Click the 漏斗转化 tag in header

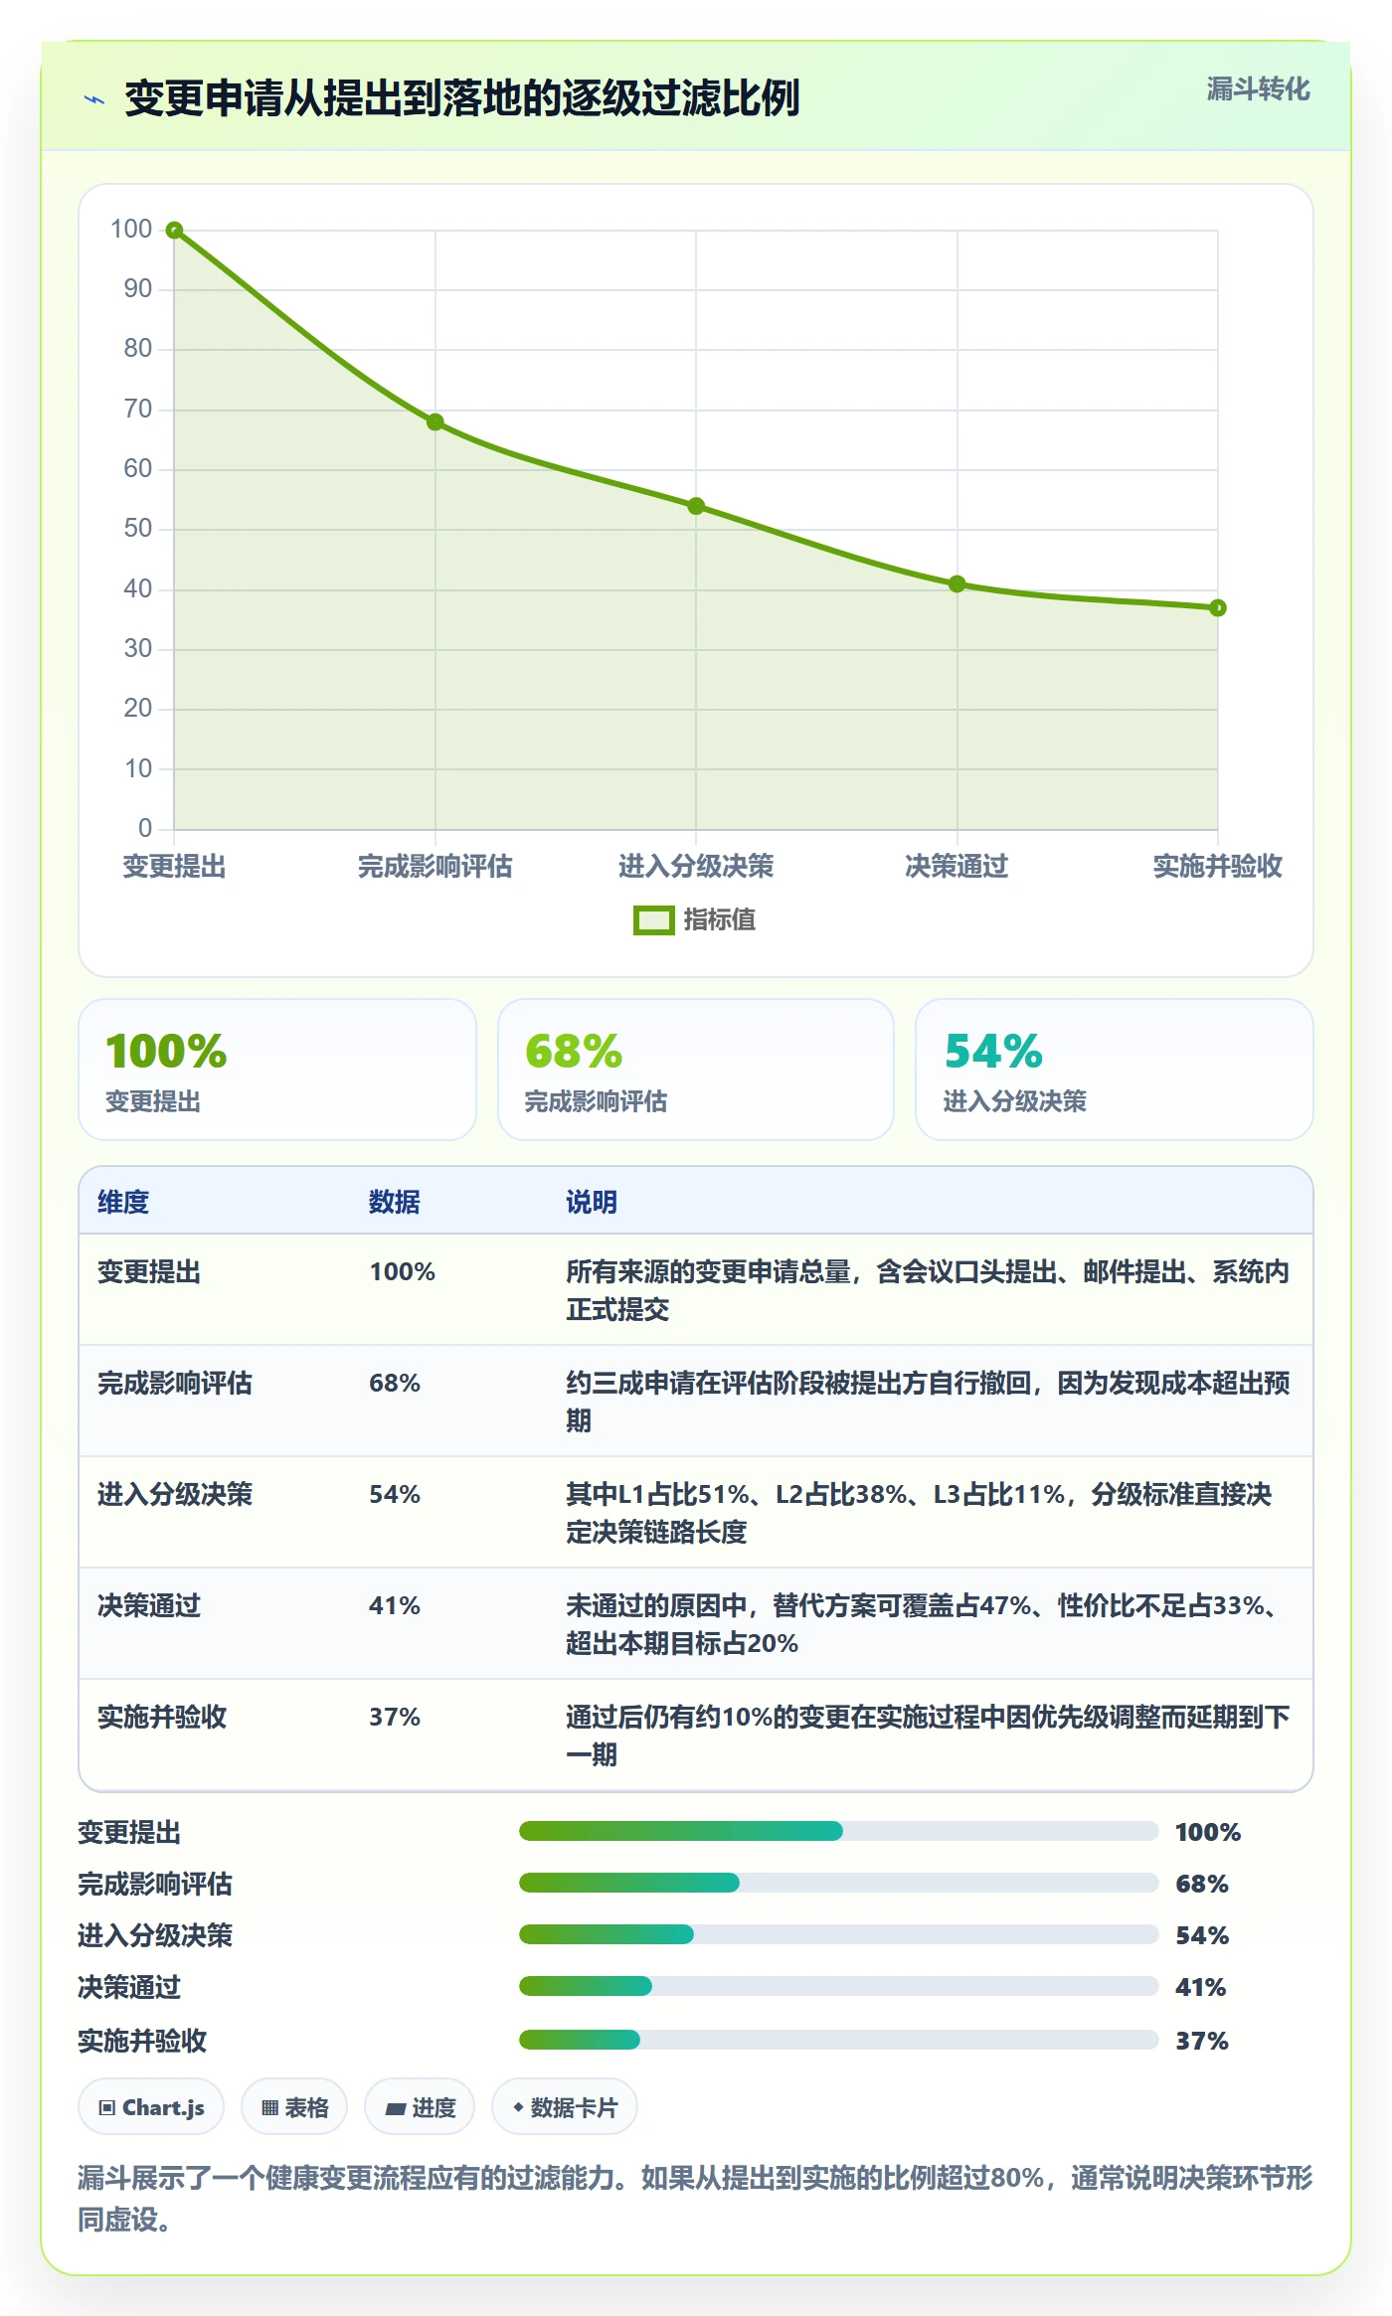1258,89
